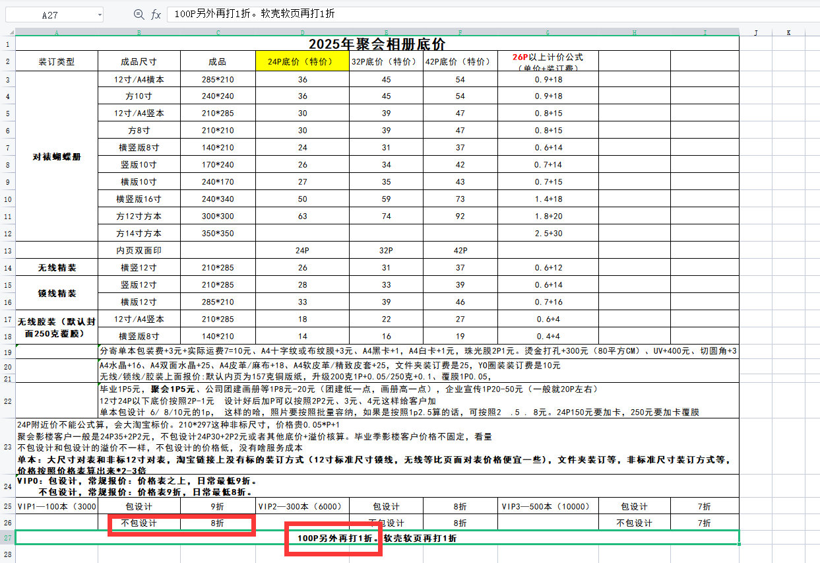Select the 9折 discount cell
This screenshot has height=563, width=820.
click(x=218, y=506)
